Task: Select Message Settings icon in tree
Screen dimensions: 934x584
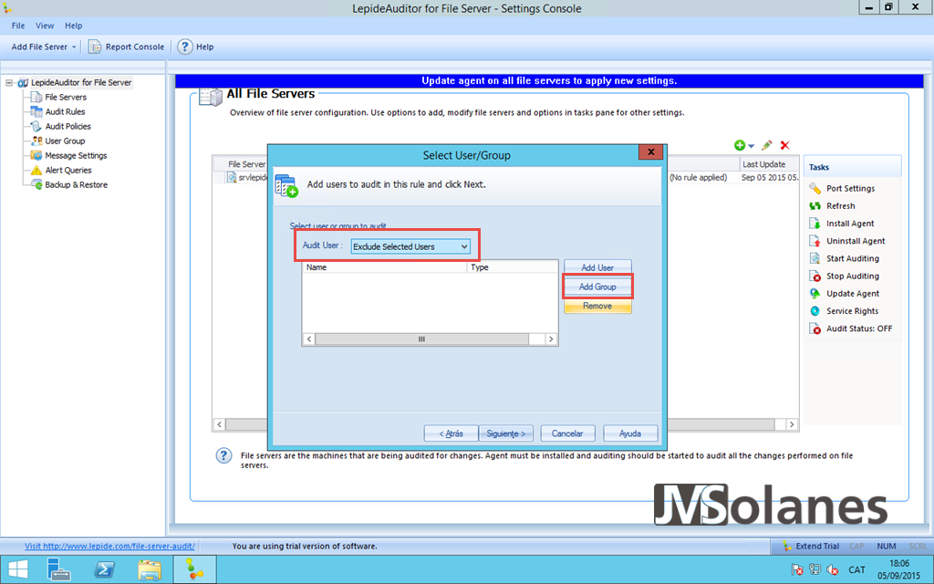Action: point(36,155)
